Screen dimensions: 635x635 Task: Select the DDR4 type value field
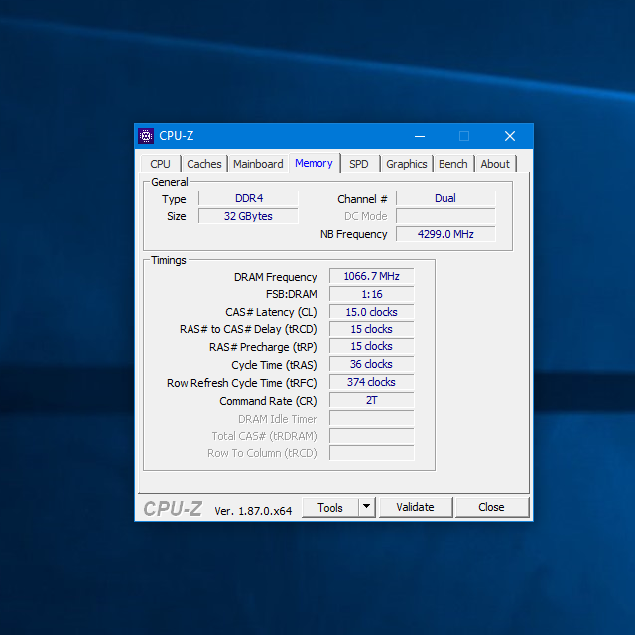click(x=248, y=198)
